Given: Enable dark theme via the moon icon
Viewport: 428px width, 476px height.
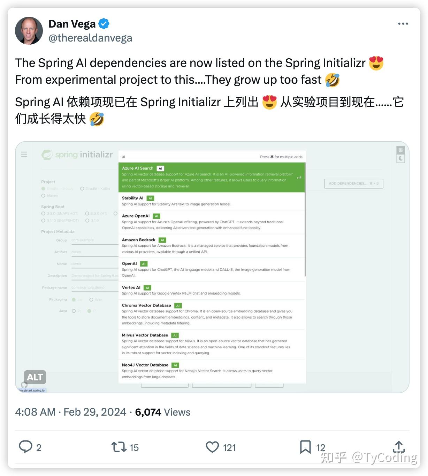Looking at the screenshot, I should click(400, 158).
